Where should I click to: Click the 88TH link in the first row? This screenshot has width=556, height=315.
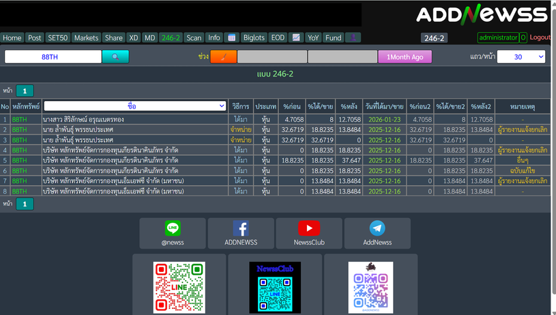[x=19, y=120]
